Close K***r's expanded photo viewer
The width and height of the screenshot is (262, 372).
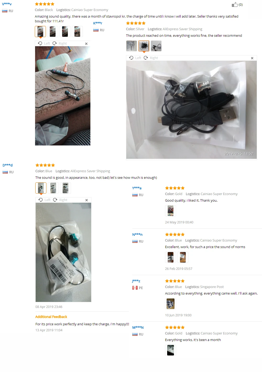(x=252, y=58)
